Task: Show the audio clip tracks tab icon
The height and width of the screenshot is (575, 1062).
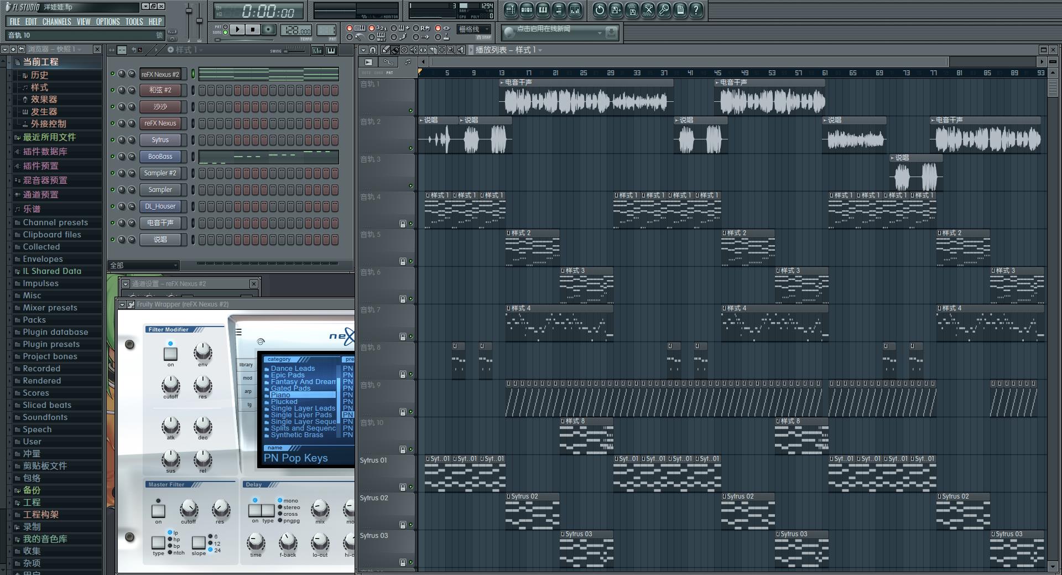Action: coord(368,62)
